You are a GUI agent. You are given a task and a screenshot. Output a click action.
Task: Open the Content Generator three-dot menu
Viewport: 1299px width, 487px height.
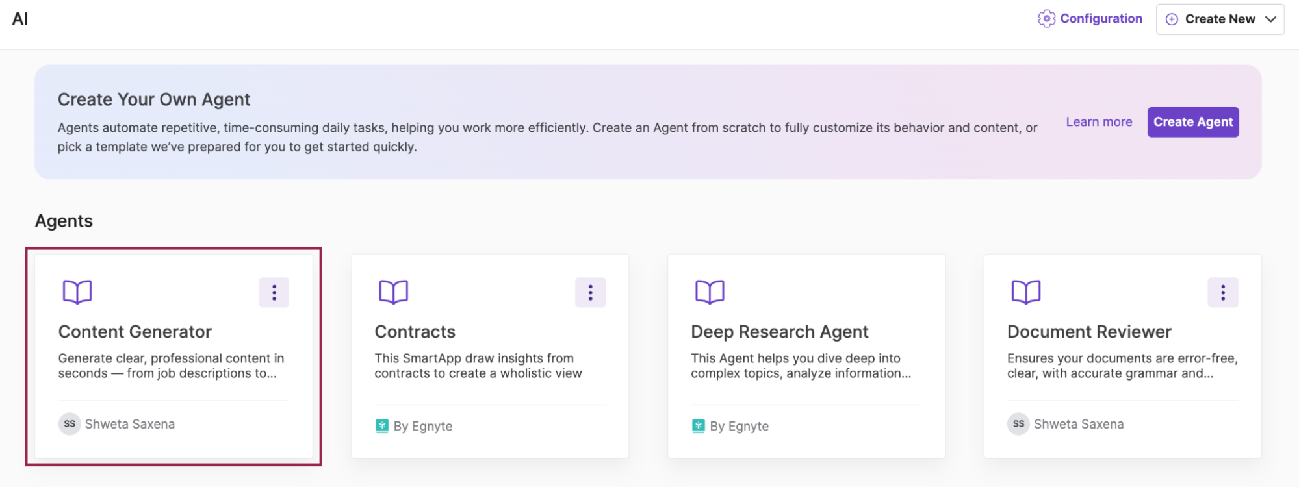point(274,292)
